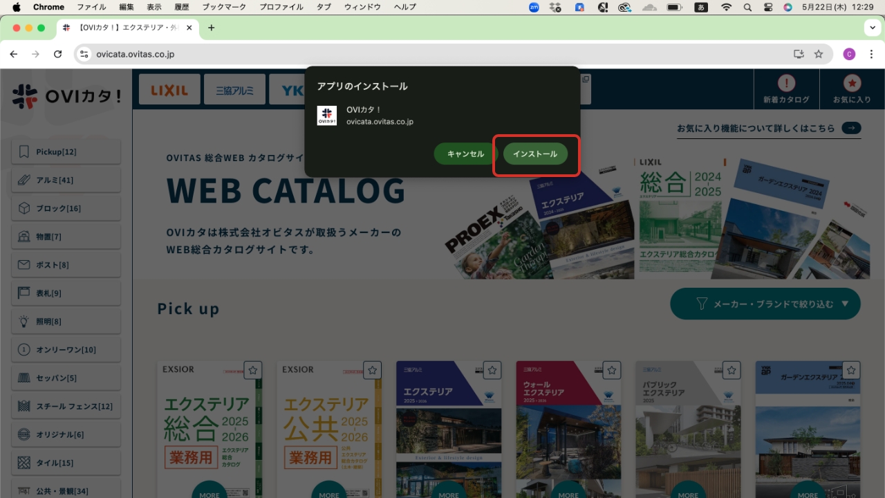Open the ブックマーク menu
Viewport: 885px width, 498px height.
coord(223,7)
